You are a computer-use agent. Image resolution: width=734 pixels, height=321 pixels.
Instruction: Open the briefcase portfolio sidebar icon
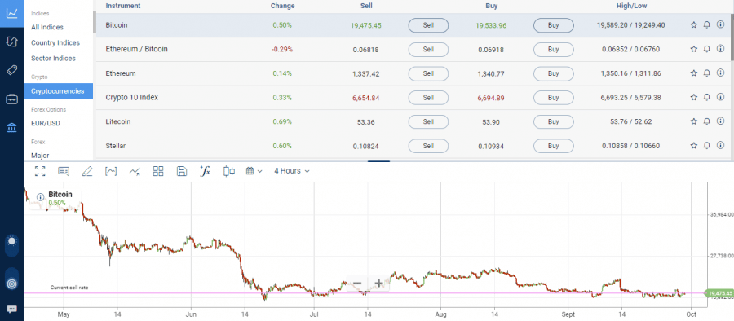(11, 99)
